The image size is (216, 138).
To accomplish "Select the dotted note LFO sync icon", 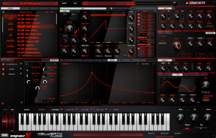I will click(x=208, y=92).
